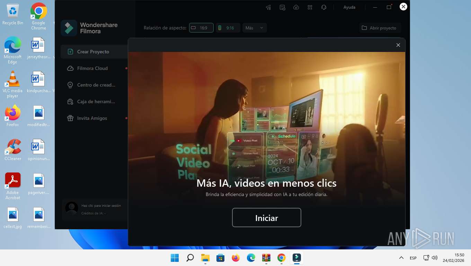Select the jerseytheor Word document on desktop
The width and height of the screenshot is (471, 266).
(38, 48)
